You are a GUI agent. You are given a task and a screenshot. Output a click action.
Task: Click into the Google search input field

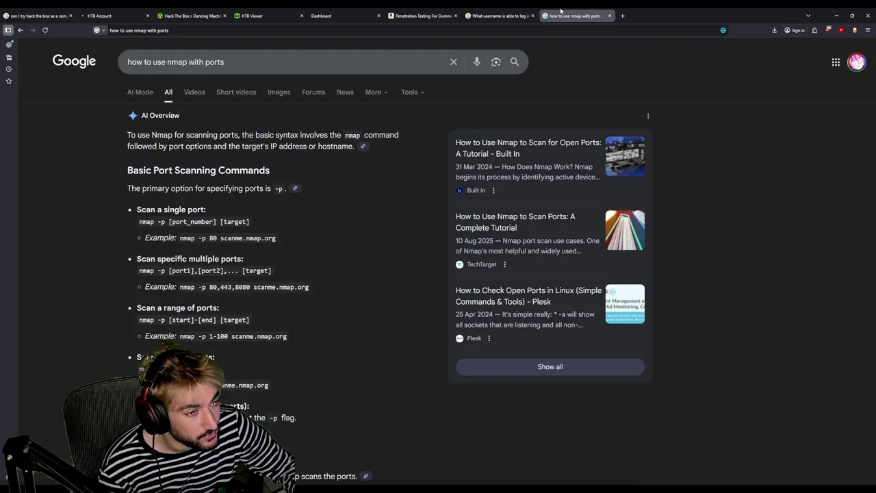284,62
